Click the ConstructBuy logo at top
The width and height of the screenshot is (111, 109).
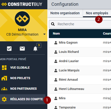tap(22, 4)
